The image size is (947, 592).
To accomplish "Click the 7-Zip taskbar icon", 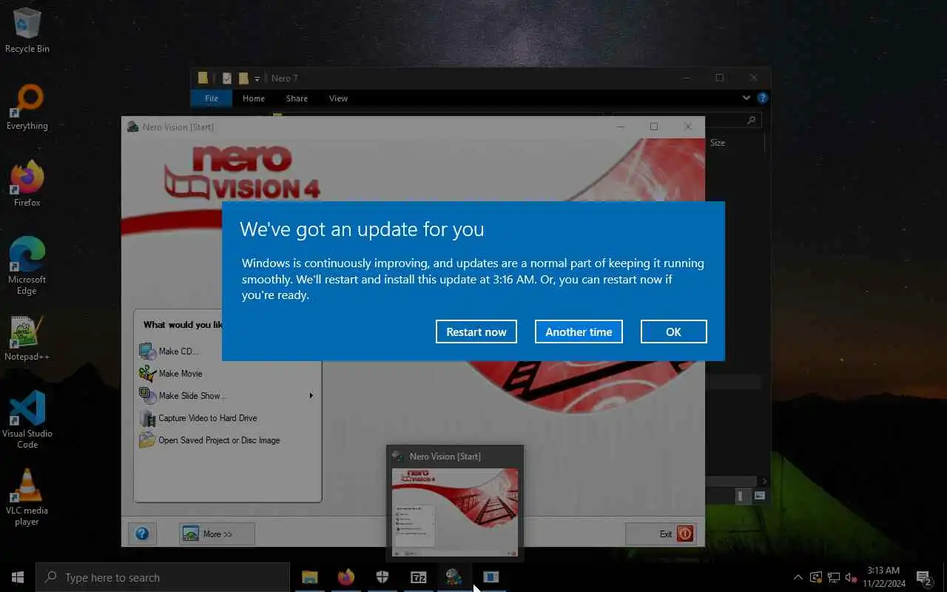I will point(419,577).
